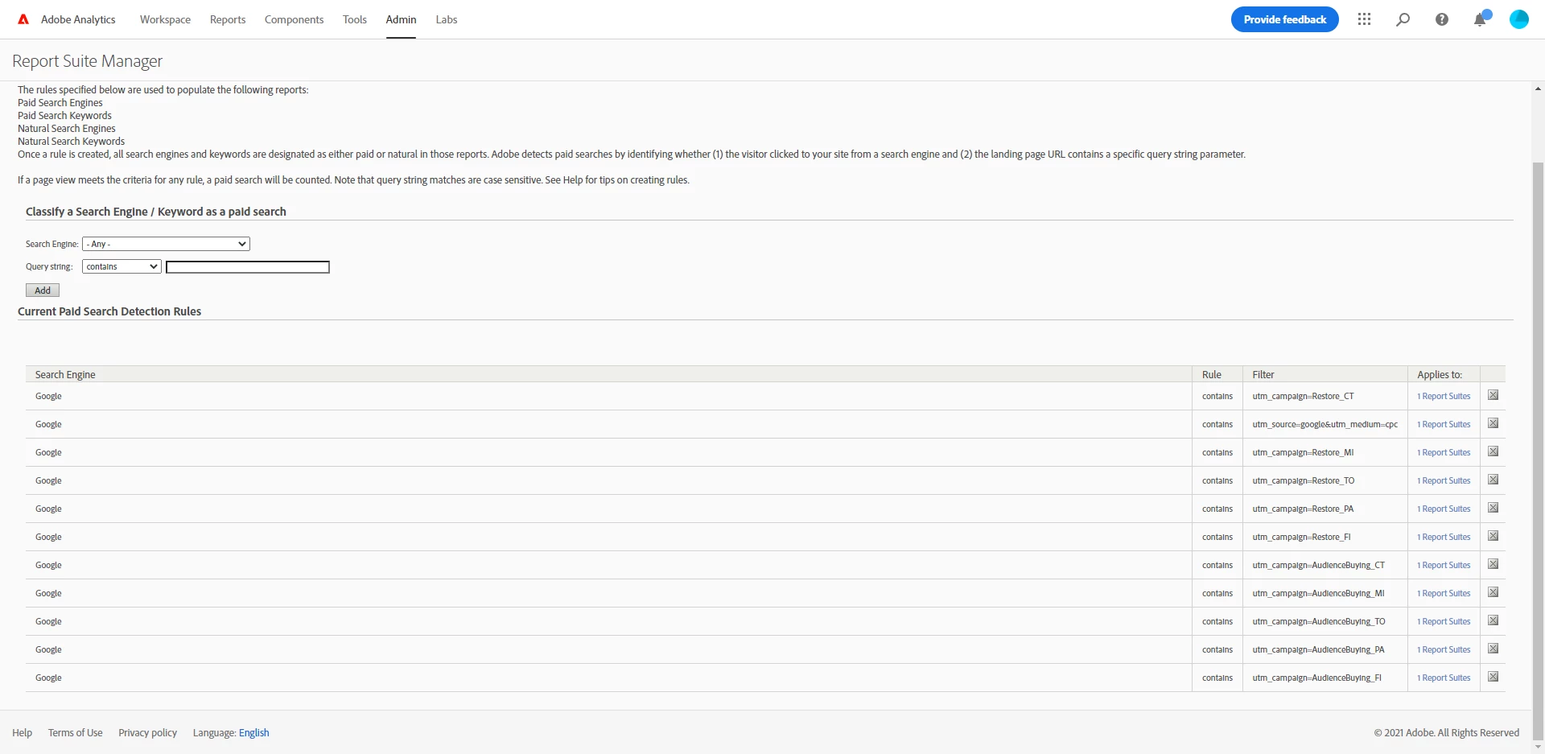1545x754 pixels.
Task: Open the search magnifier icon
Action: point(1403,19)
